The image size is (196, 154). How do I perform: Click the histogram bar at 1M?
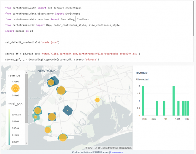click(164, 108)
